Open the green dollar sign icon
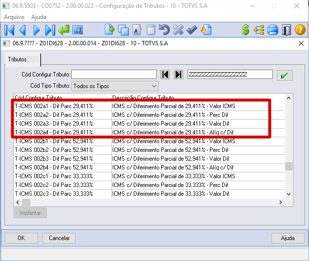Viewport: 309px width, 261px height. [246, 30]
